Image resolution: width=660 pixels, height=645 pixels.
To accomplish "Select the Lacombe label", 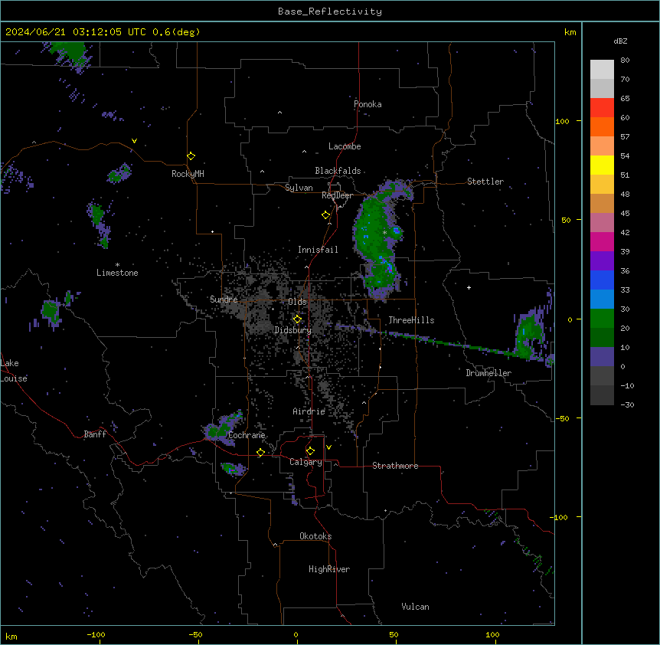I will point(345,146).
